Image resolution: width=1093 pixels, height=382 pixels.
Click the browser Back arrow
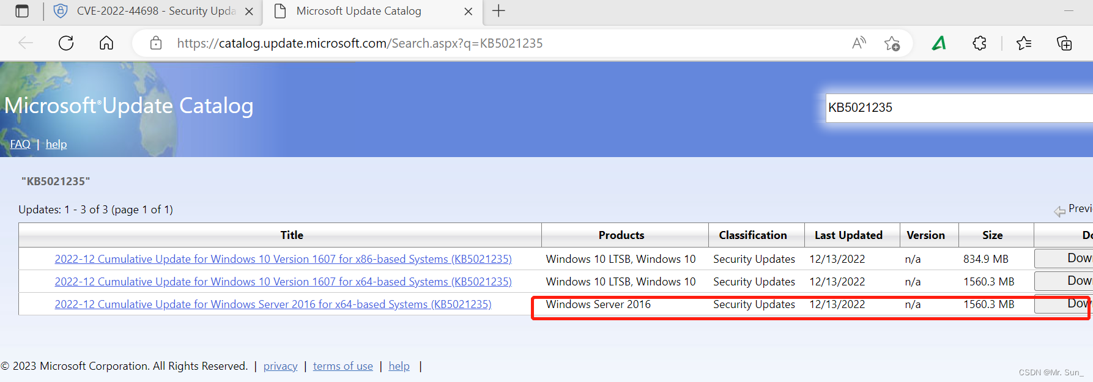(x=26, y=43)
